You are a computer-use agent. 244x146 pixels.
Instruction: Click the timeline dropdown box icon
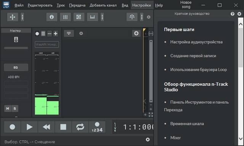click(69, 33)
